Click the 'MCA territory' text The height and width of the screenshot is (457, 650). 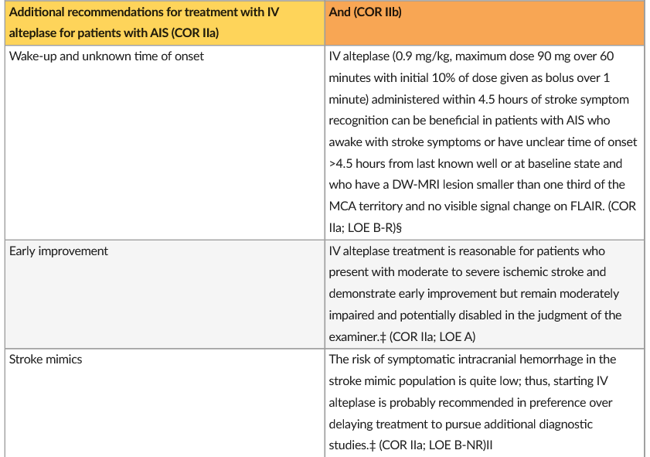[x=362, y=208]
